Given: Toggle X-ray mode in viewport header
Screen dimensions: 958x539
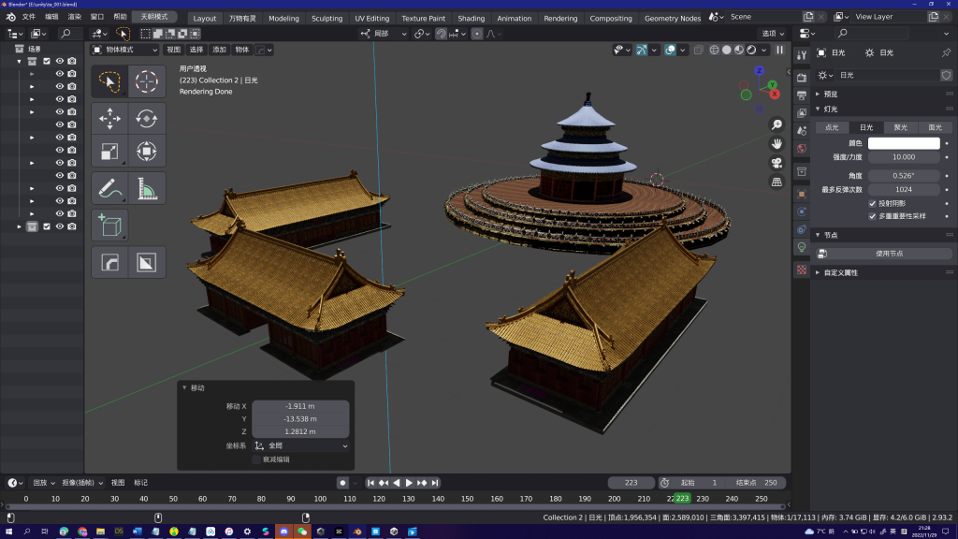Looking at the screenshot, I should coord(698,51).
